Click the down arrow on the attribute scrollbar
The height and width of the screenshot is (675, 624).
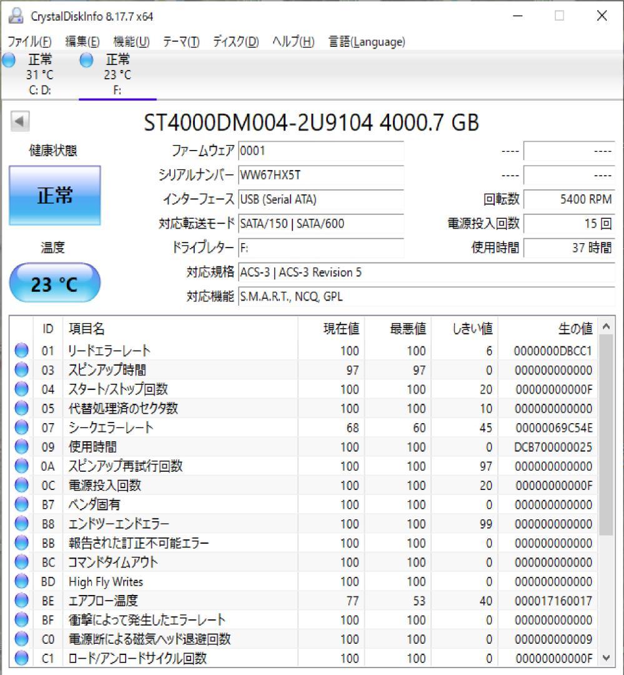[605, 657]
